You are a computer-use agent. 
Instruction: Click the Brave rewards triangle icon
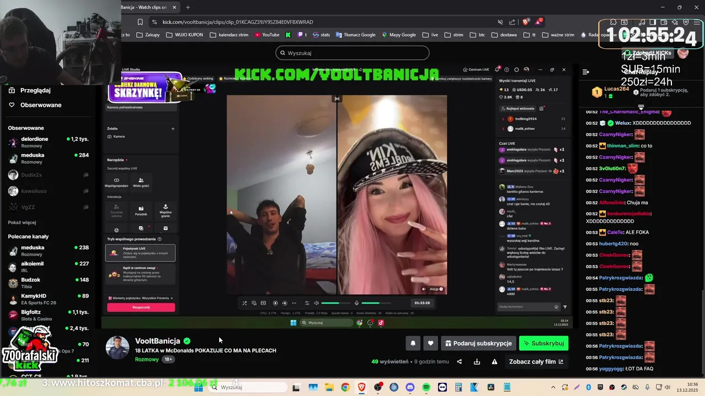[538, 22]
